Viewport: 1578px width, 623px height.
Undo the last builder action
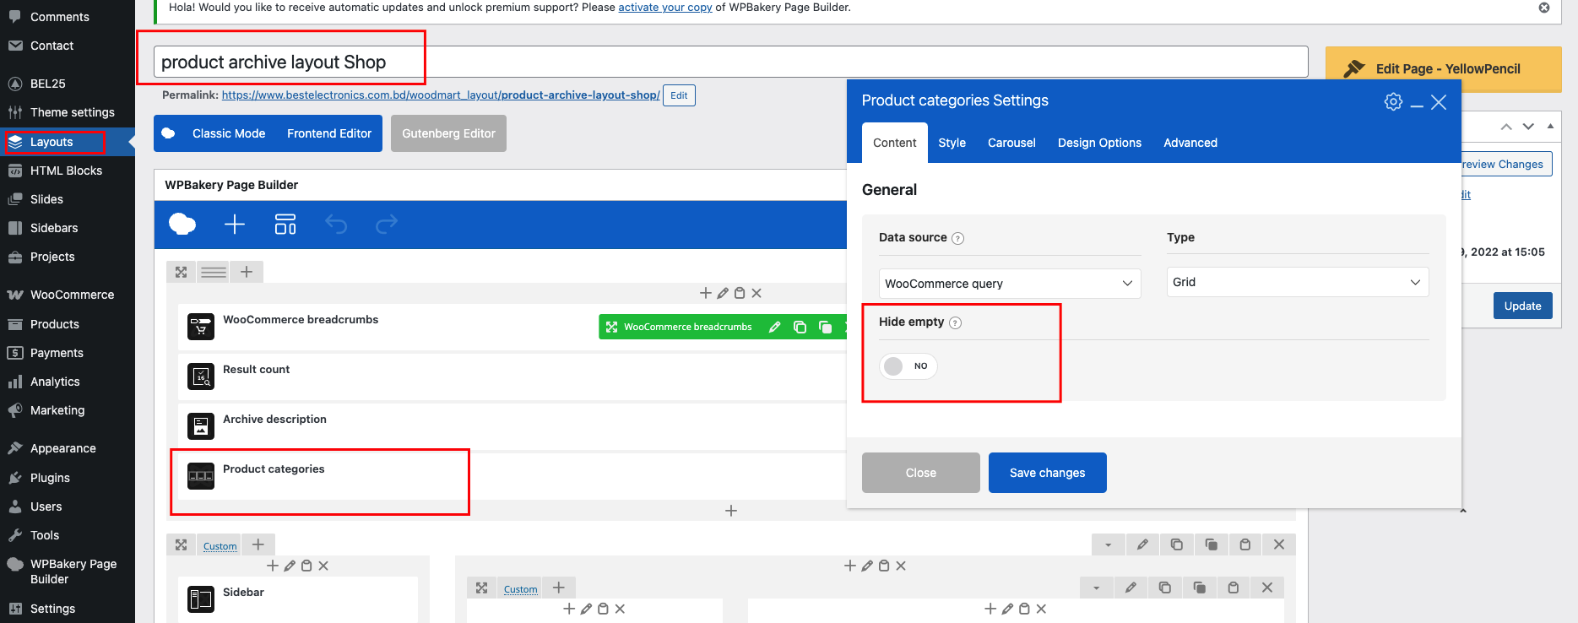pos(336,224)
